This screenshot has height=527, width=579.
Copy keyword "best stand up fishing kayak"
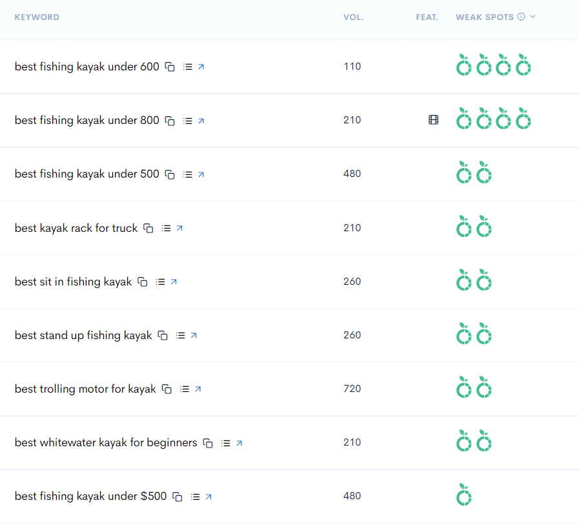click(162, 335)
